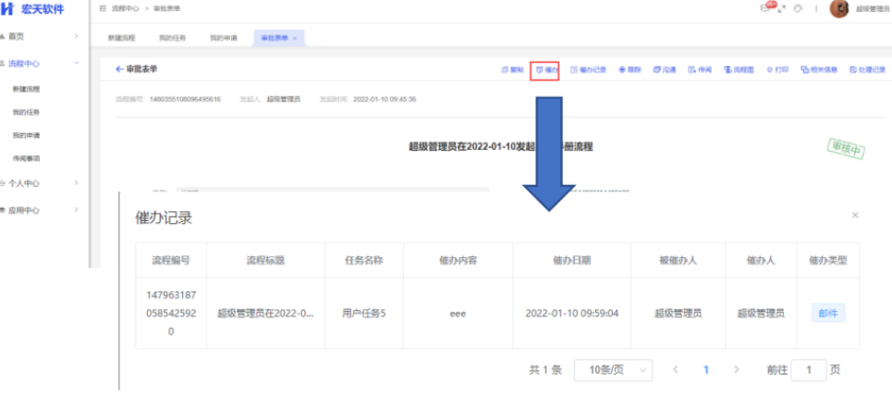Click truncated title 超级管理员在2022-0... cell

(x=265, y=313)
